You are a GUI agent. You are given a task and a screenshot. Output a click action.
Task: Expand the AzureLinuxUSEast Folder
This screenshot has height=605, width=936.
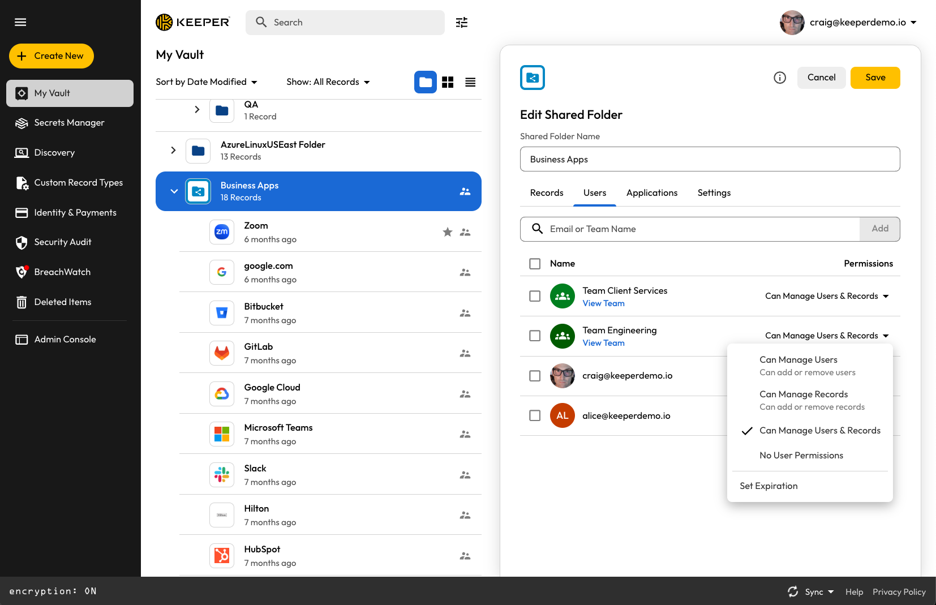click(x=173, y=151)
